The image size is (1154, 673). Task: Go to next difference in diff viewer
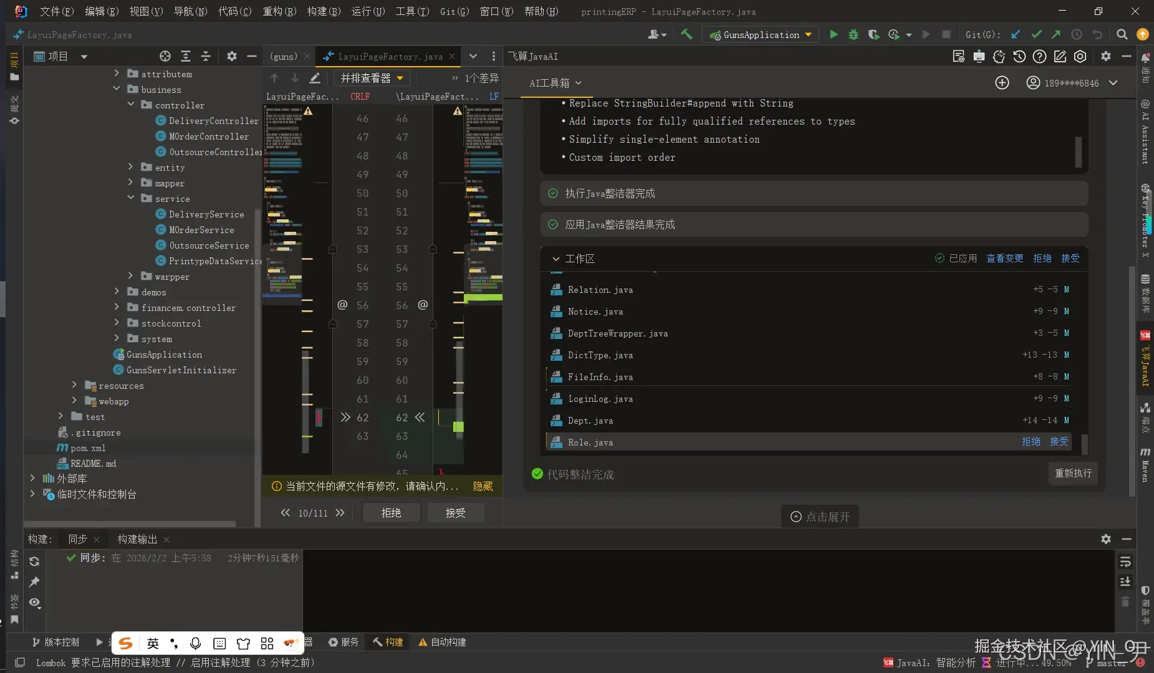pos(295,78)
